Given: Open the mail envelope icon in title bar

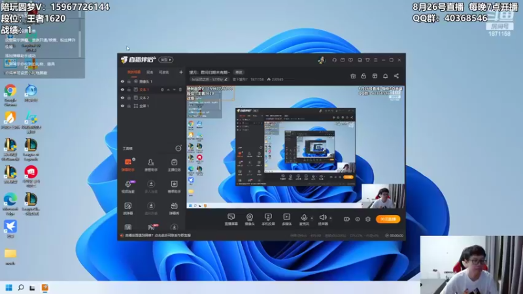Looking at the screenshot, I should coord(343,60).
